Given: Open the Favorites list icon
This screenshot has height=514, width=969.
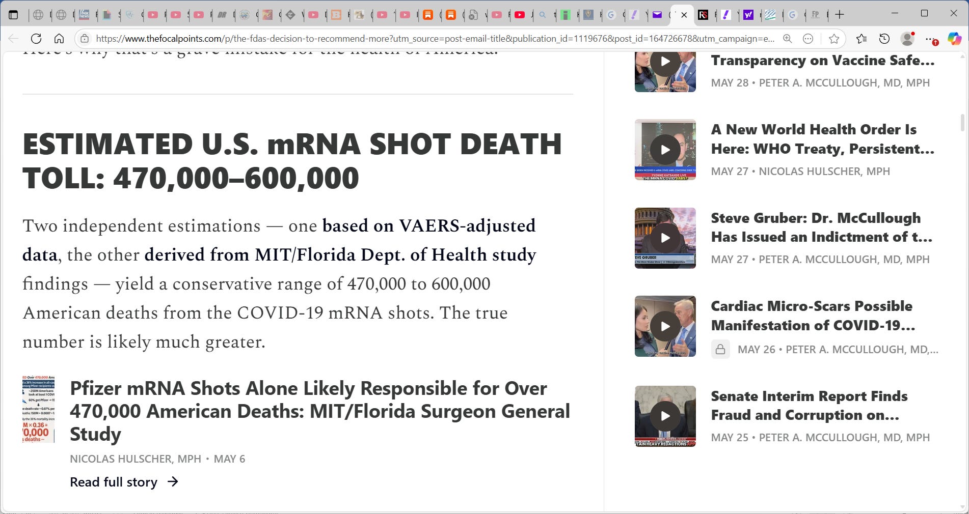Looking at the screenshot, I should point(861,39).
